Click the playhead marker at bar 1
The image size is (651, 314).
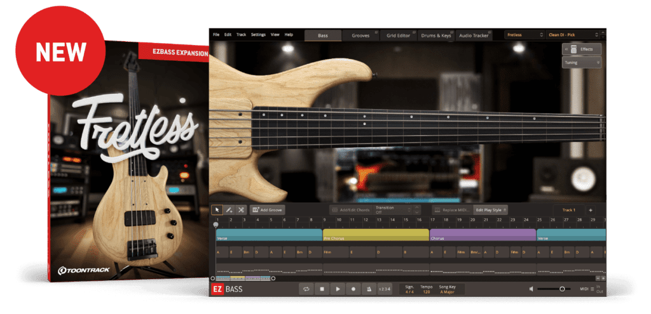(x=216, y=225)
